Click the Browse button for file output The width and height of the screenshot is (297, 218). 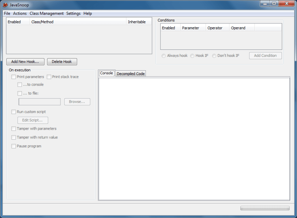[x=77, y=101]
